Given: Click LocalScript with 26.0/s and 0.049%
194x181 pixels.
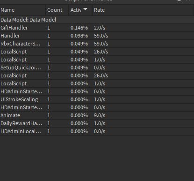Looking at the screenshot, I should 14,52.
